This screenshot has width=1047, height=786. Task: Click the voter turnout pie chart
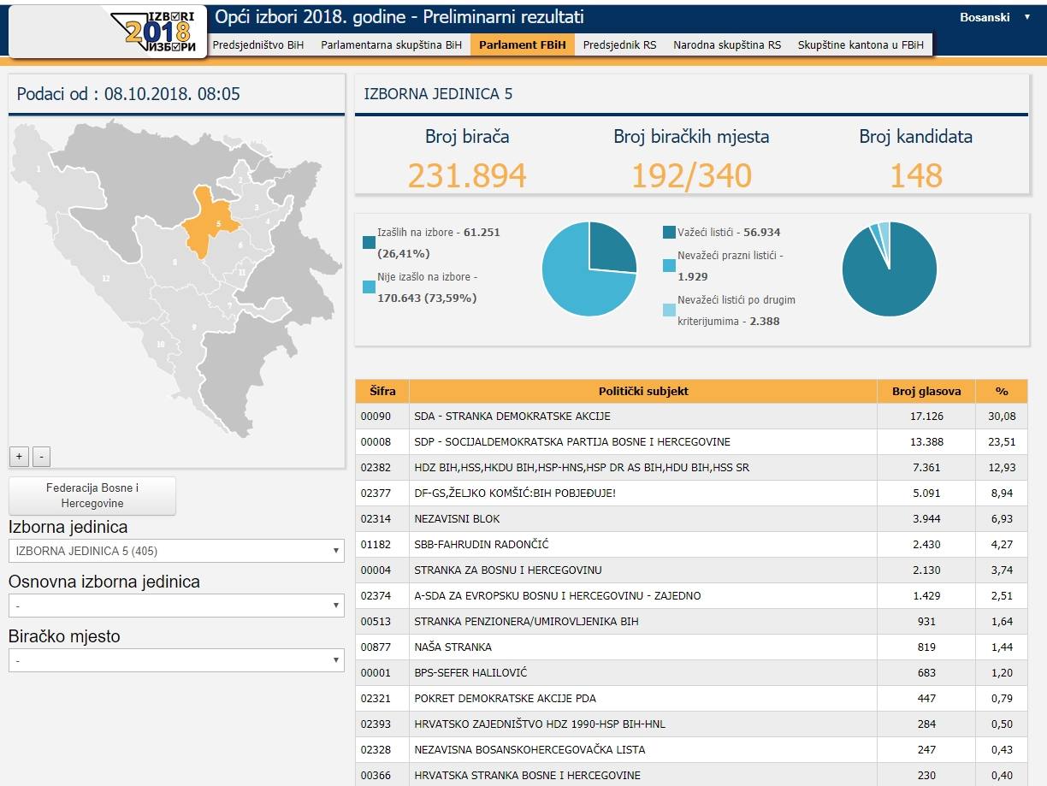(x=589, y=269)
